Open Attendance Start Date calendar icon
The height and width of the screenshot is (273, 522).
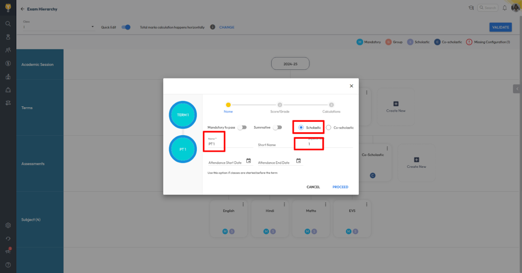tap(249, 161)
